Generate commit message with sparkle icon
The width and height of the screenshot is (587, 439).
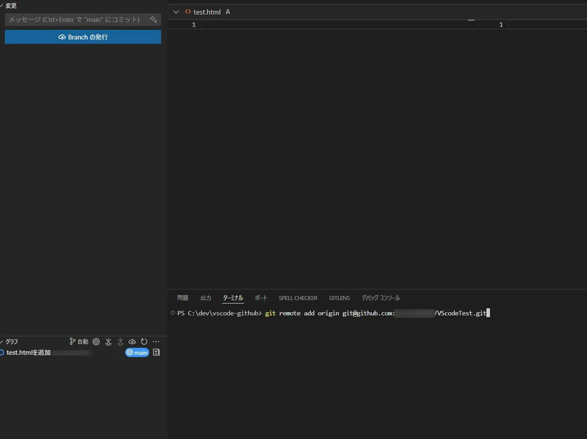pyautogui.click(x=153, y=19)
